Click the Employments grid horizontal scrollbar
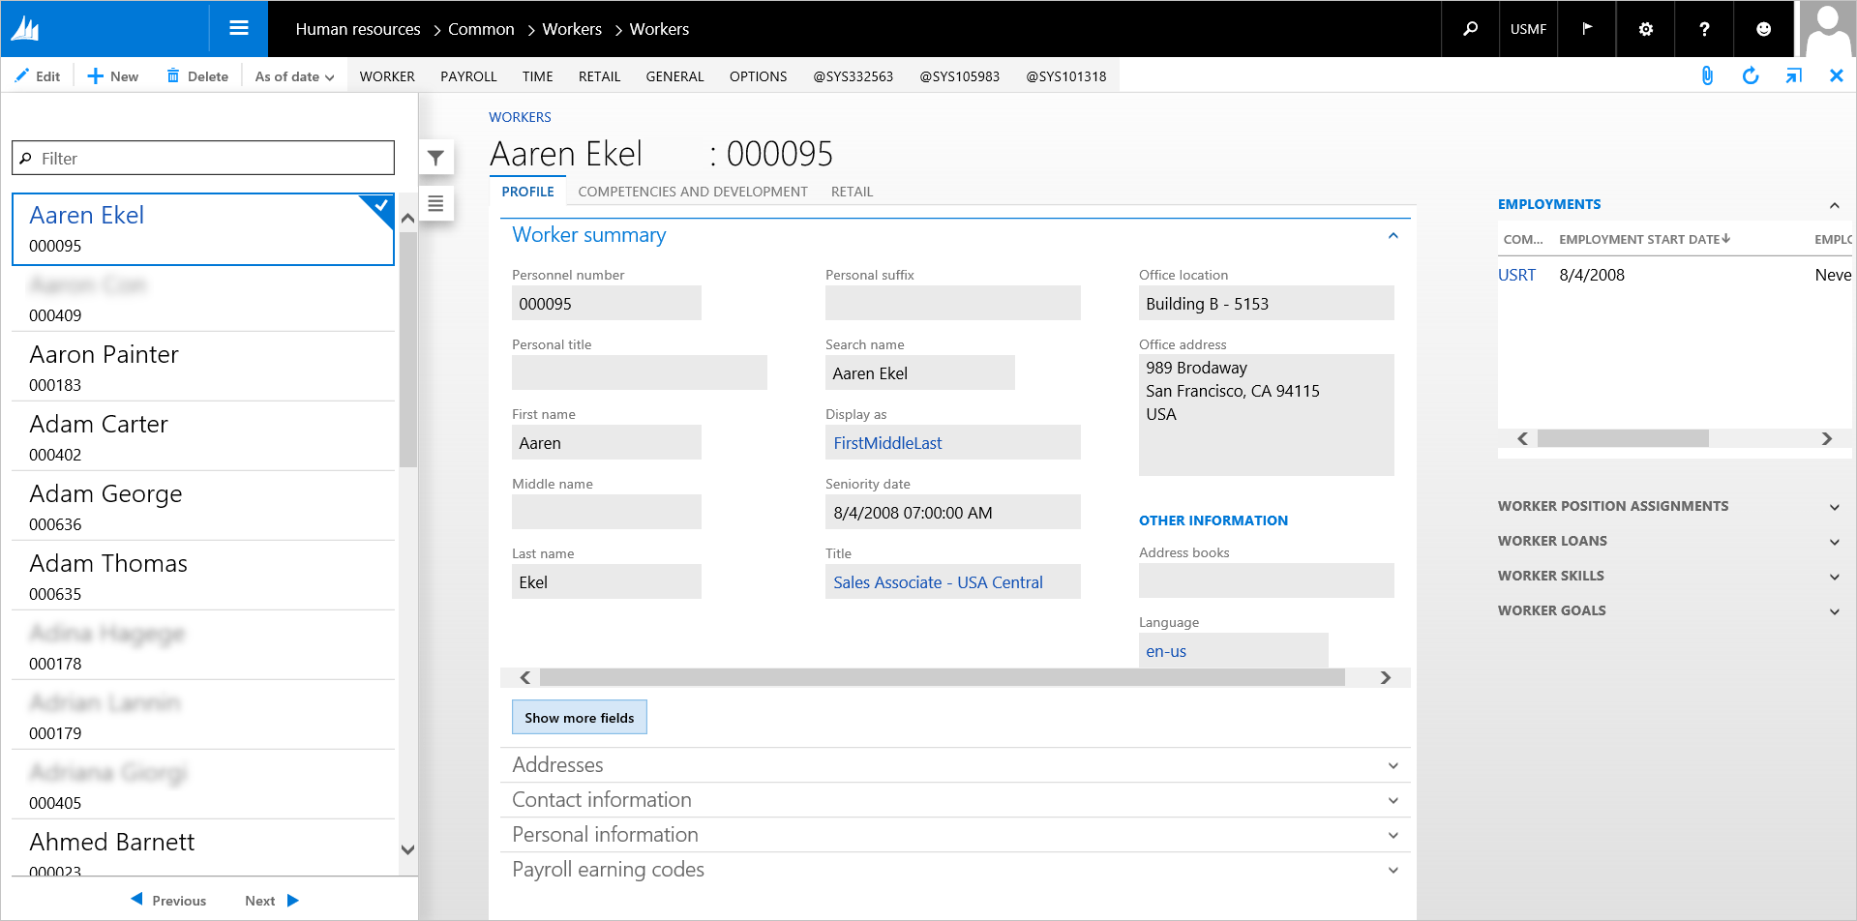 (1623, 438)
